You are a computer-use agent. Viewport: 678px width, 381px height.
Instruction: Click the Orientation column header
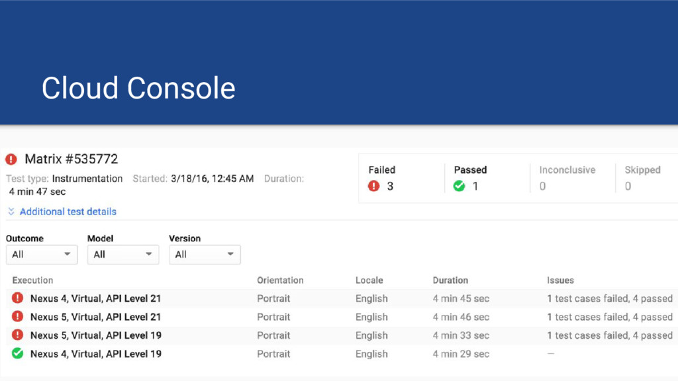(280, 280)
